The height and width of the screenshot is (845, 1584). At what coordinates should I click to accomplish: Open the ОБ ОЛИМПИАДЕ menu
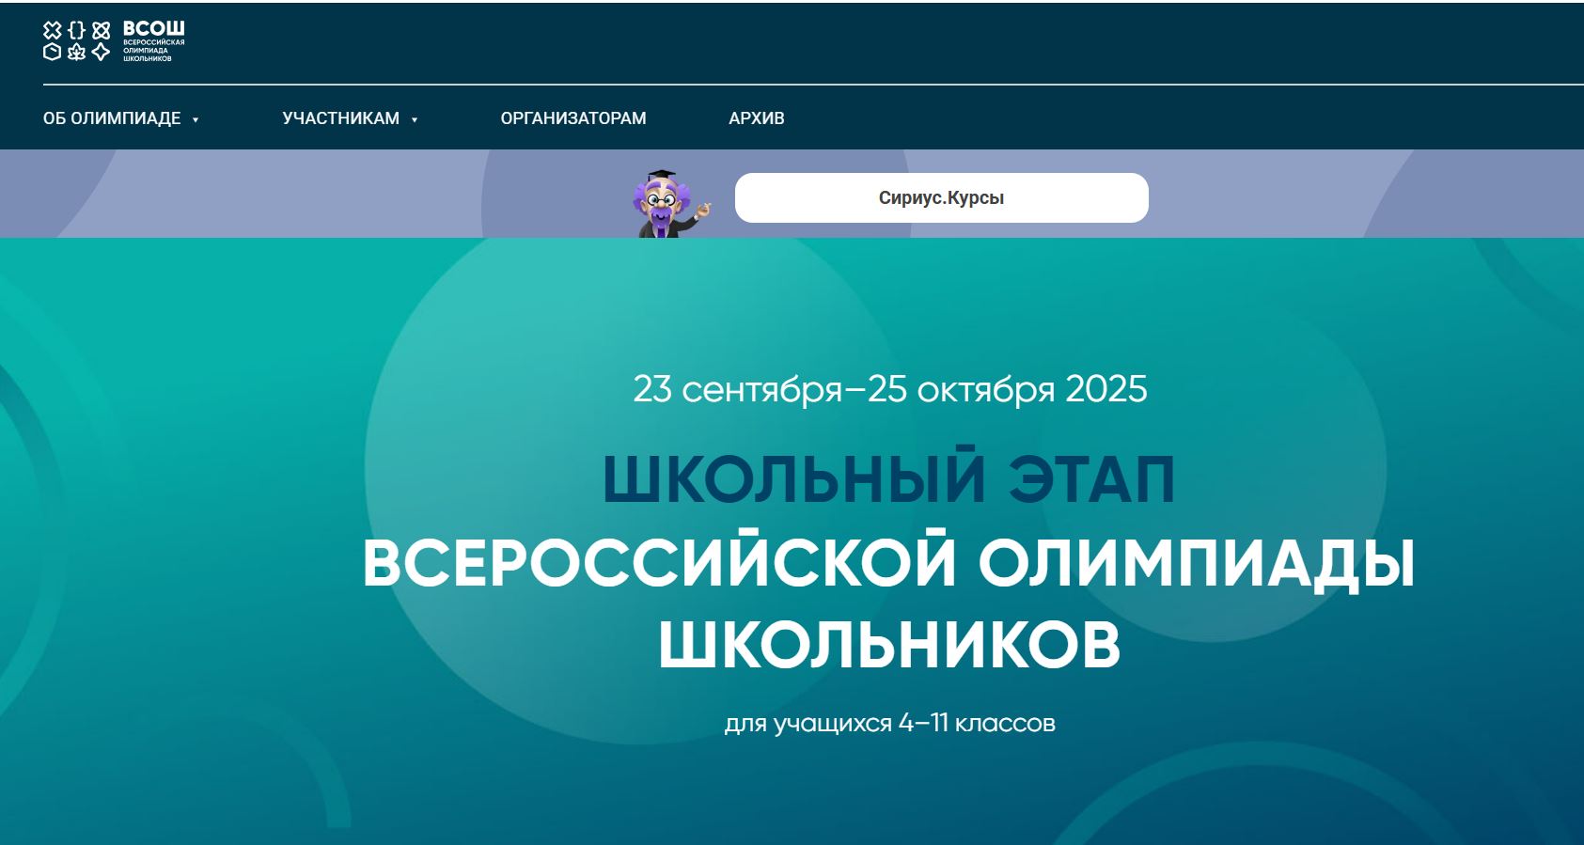coord(112,118)
